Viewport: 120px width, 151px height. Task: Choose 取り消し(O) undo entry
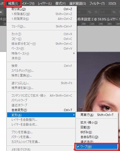[42, 9]
